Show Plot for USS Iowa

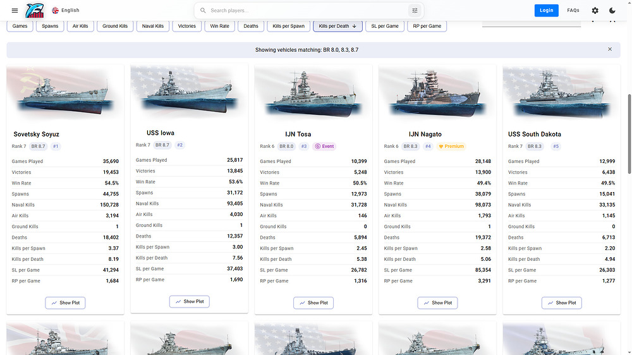tap(190, 301)
